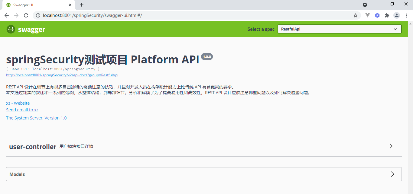The width and height of the screenshot is (413, 194).
Task: Open the xz - Website link
Action: [x=18, y=103]
